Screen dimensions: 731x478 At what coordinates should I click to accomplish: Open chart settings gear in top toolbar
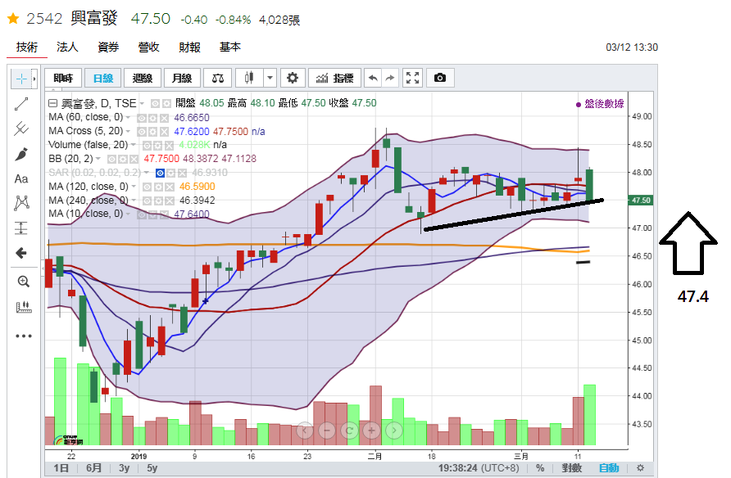point(293,78)
